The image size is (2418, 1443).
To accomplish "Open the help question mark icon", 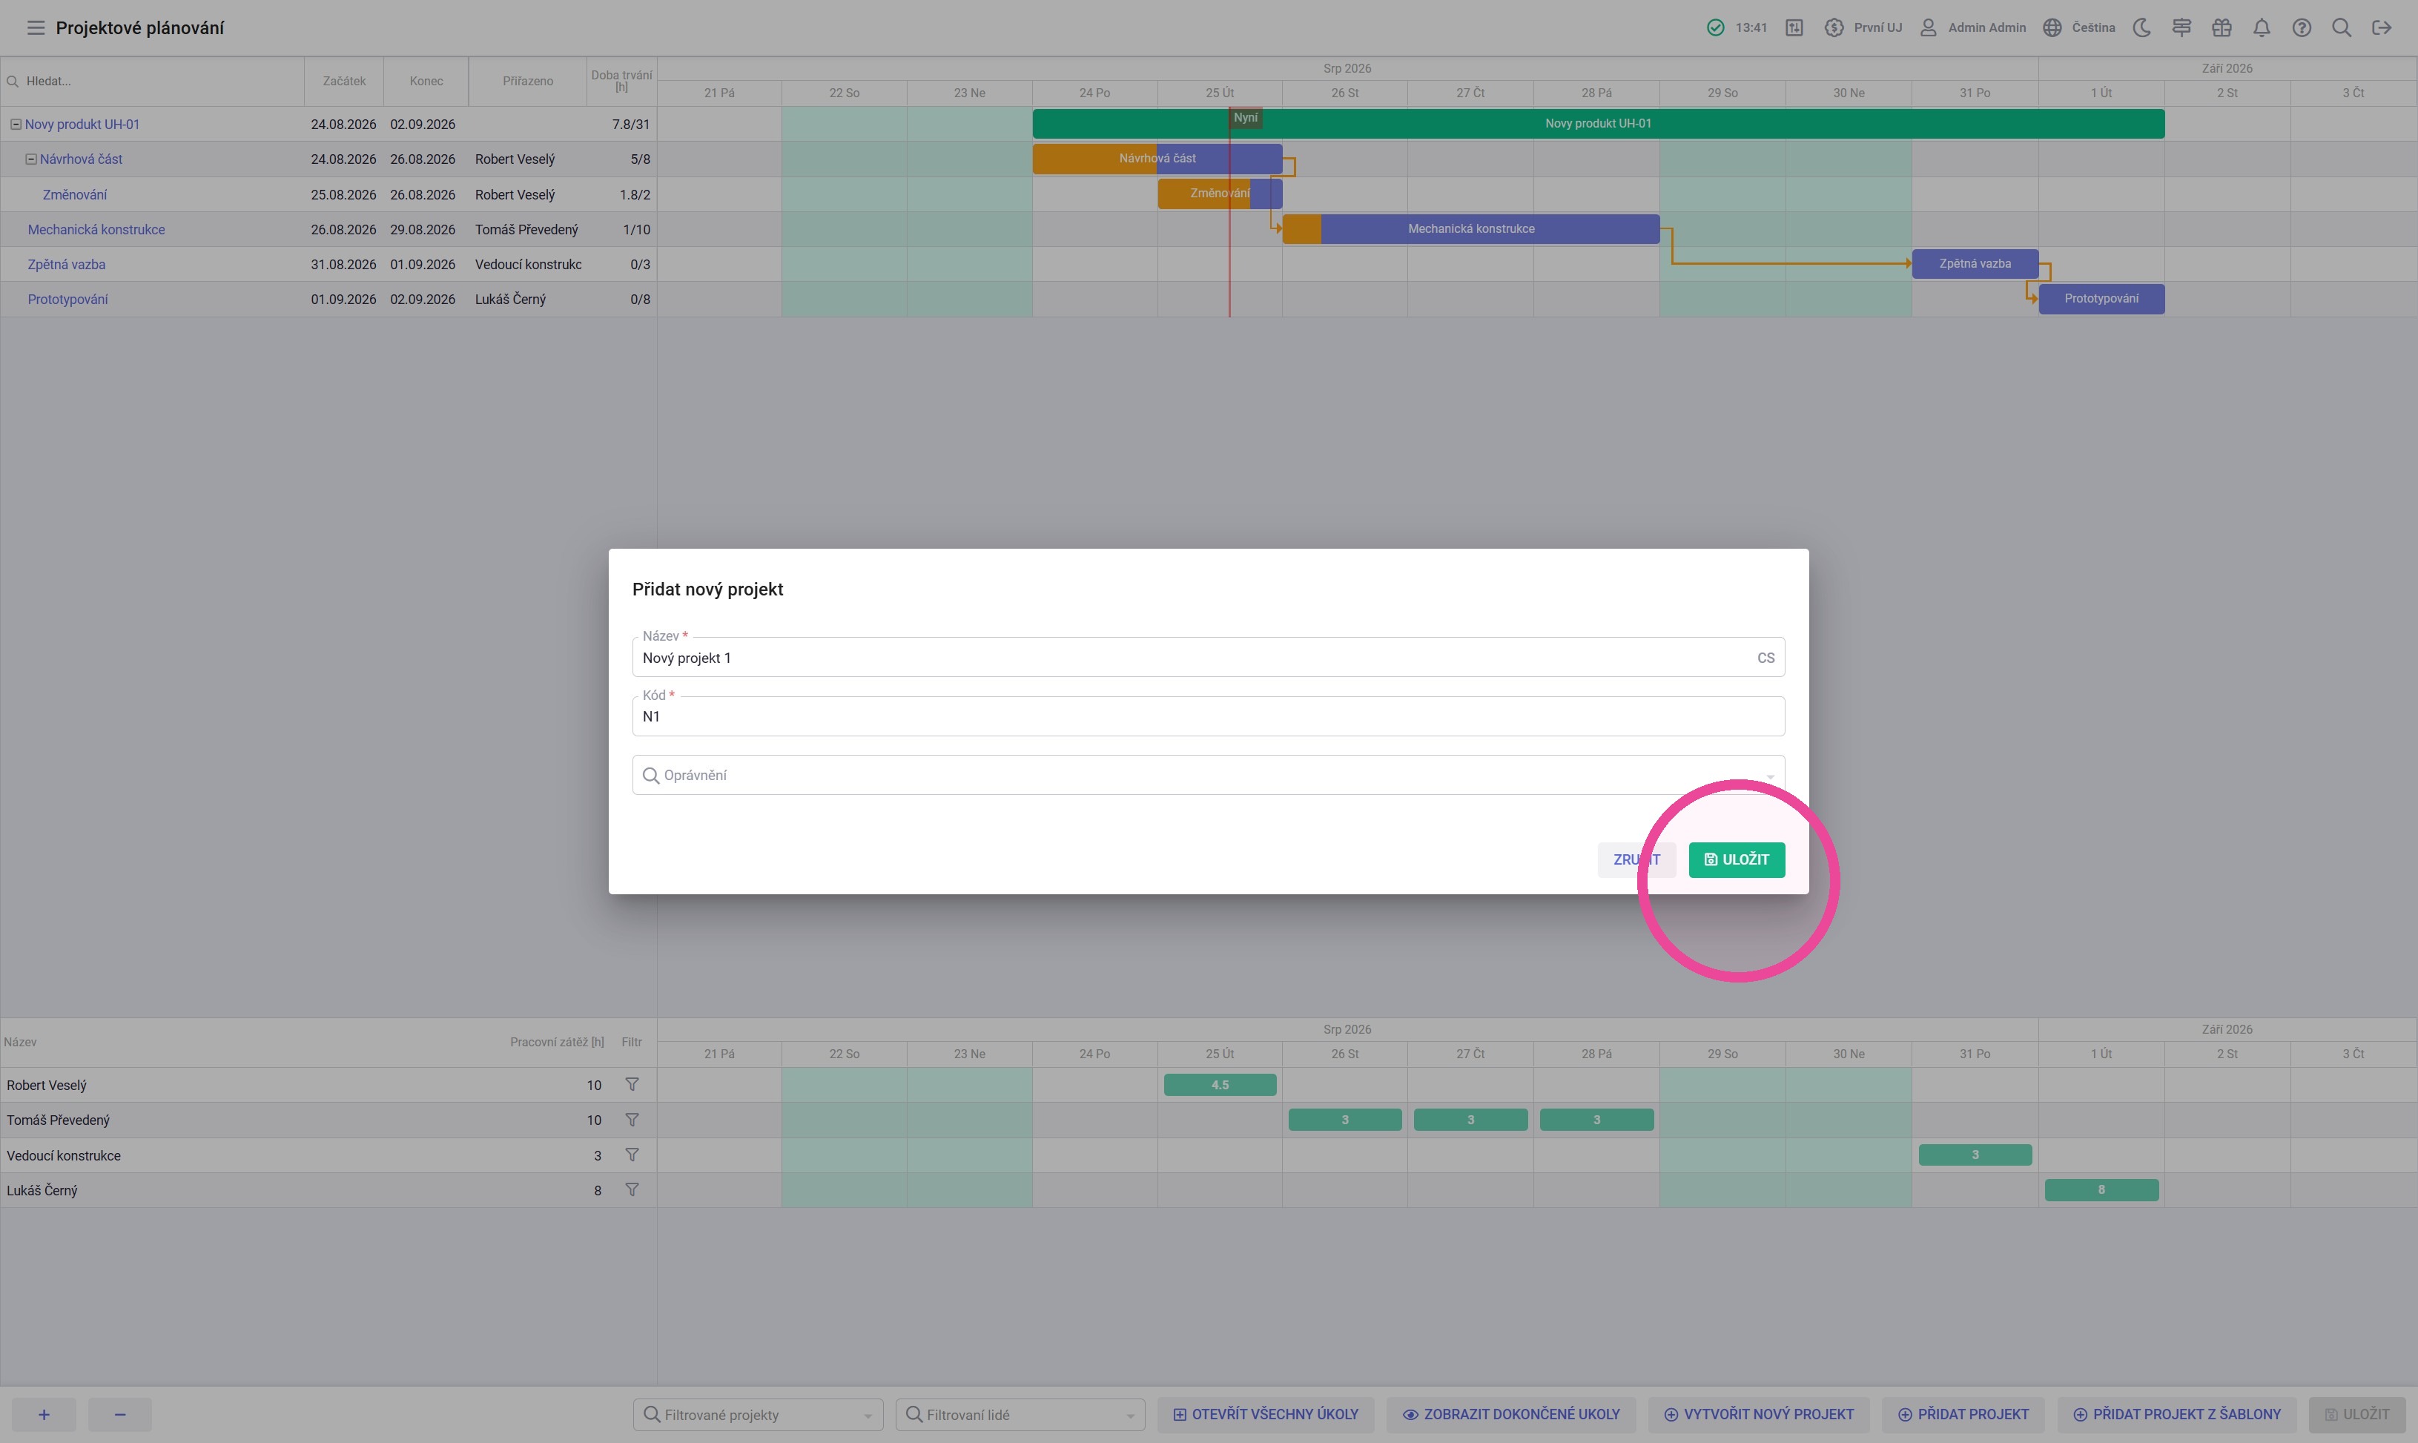I will pyautogui.click(x=2302, y=28).
